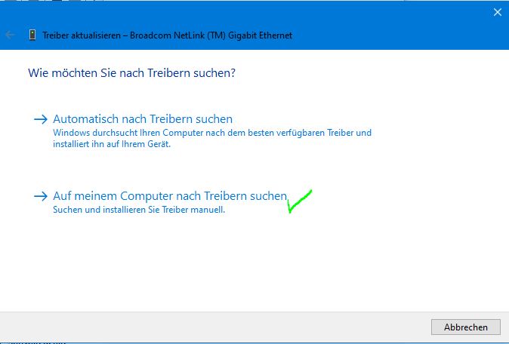Image resolution: width=509 pixels, height=344 pixels.
Task: Click the arrow icon beside Automatisch nach Treibern suchen
Action: 41,119
